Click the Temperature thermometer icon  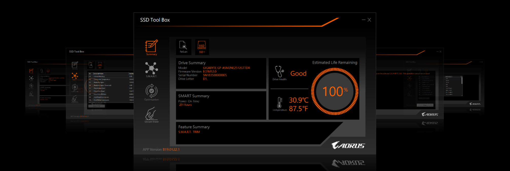pyautogui.click(x=279, y=102)
